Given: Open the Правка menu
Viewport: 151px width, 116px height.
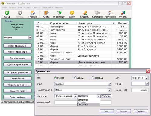Looking at the screenshot, I should pyautogui.click(x=13, y=8).
